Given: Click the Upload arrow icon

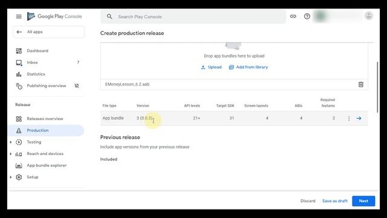Looking at the screenshot, I should click(x=203, y=67).
